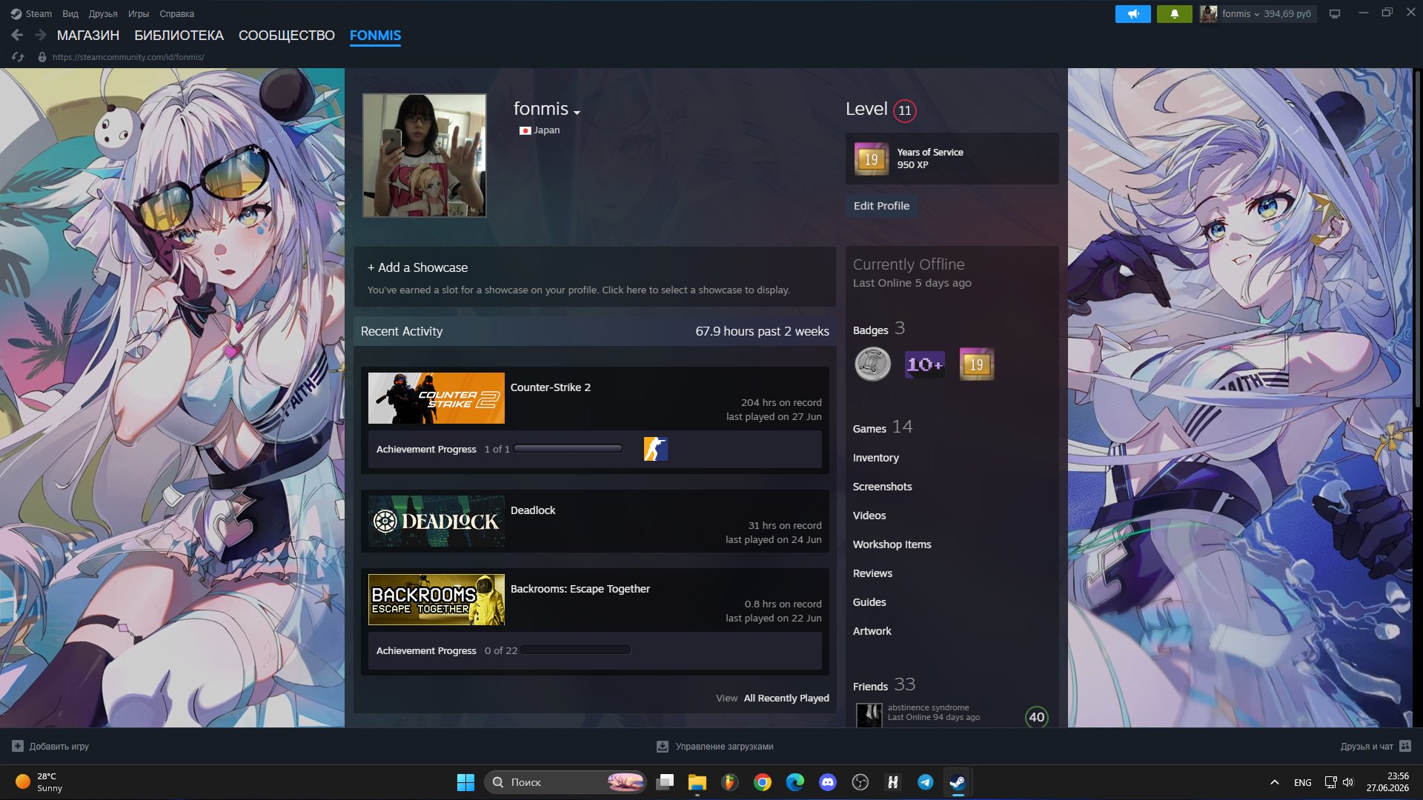
Task: Switch to the БИБЛИОТЕКА tab
Action: click(179, 35)
